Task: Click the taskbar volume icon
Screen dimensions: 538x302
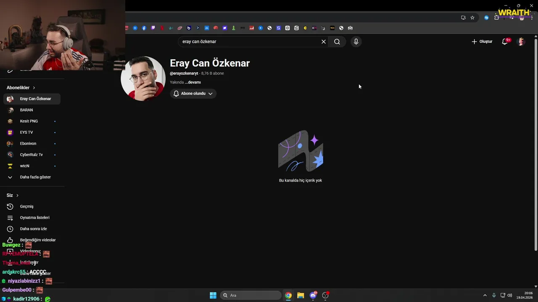Action: (x=510, y=295)
